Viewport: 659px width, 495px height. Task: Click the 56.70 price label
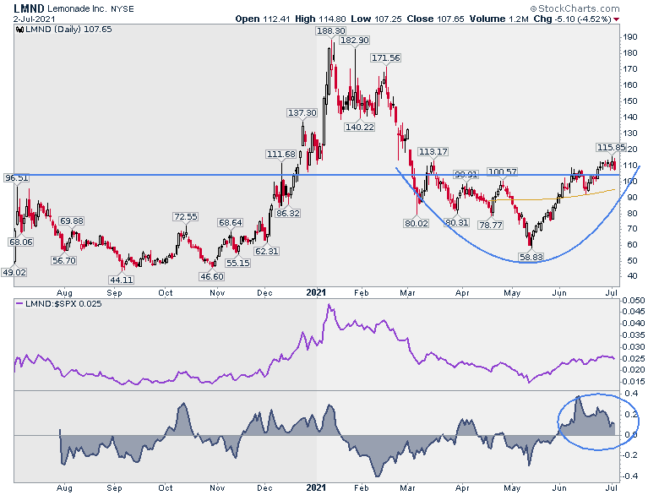(x=64, y=260)
